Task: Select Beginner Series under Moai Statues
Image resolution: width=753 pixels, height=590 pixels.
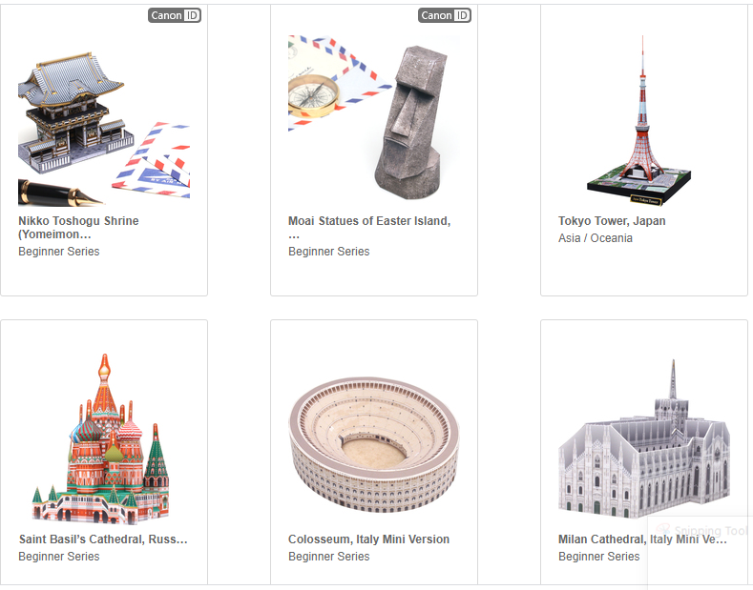Action: (329, 252)
